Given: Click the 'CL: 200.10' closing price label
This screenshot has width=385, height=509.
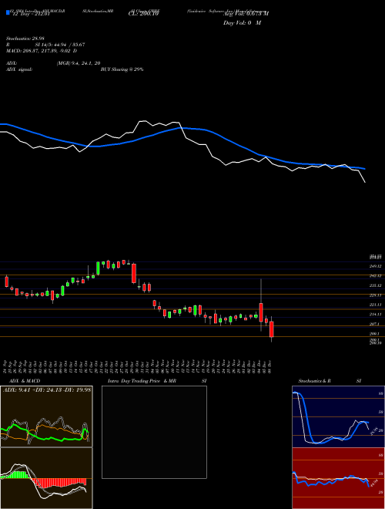Looking at the screenshot, I should click(x=143, y=14).
